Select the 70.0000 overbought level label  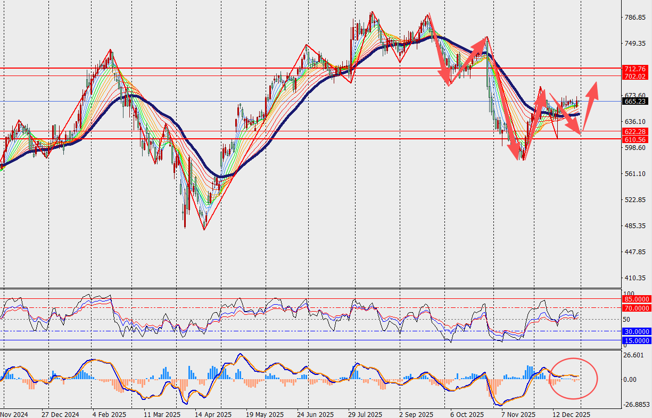(x=636, y=308)
